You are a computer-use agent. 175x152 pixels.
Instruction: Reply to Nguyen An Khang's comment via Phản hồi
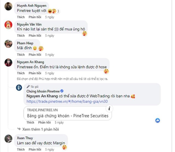coord(35,73)
